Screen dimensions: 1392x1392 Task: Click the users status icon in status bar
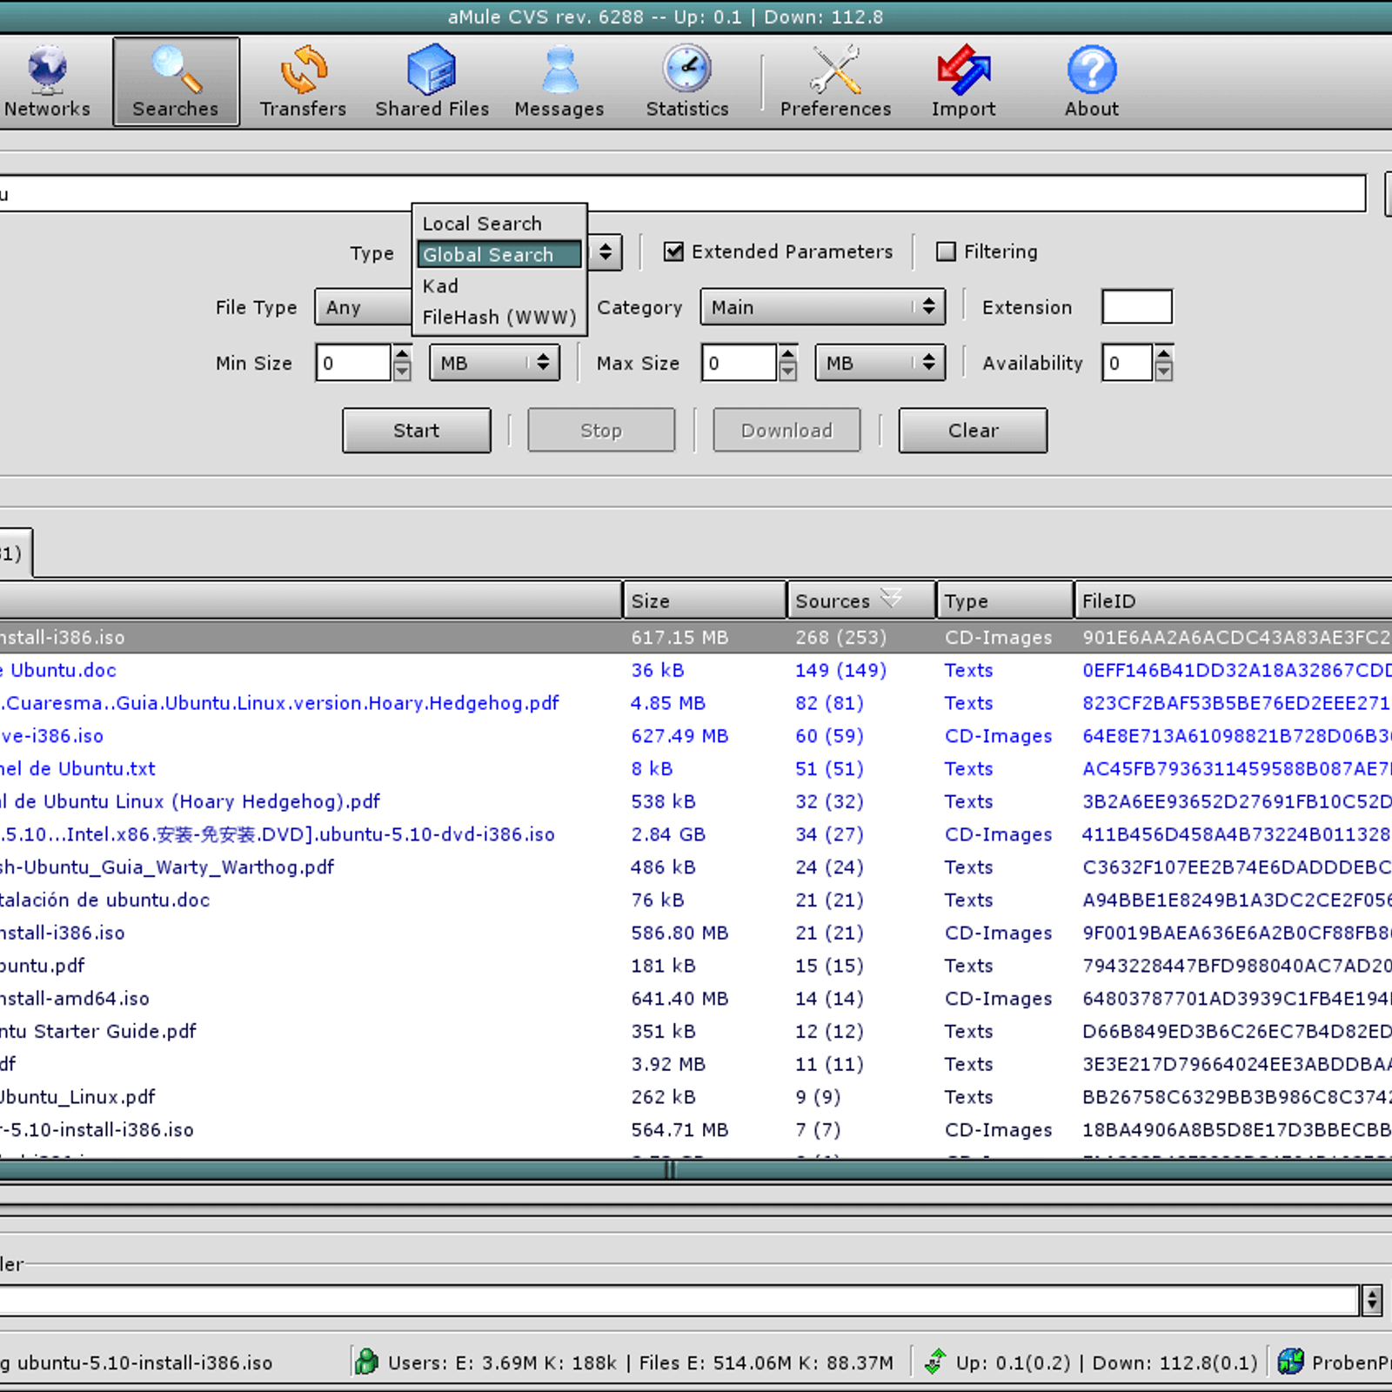(x=366, y=1362)
